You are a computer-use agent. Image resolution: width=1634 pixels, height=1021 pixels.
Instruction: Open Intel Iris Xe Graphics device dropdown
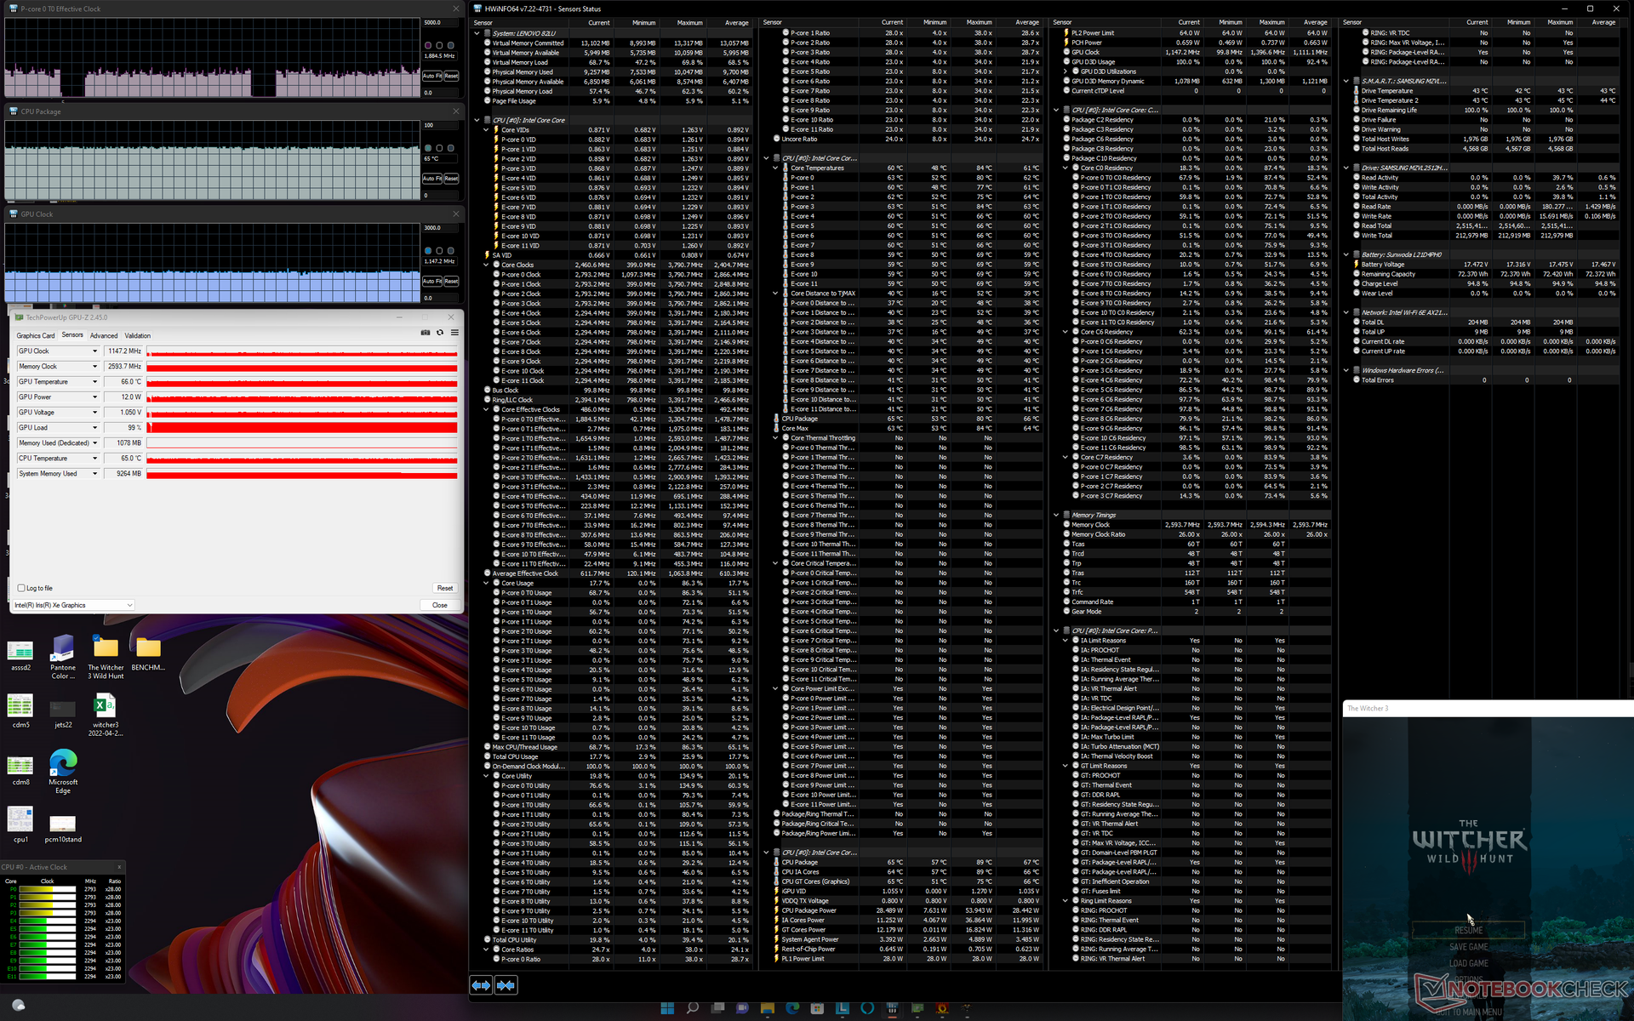click(129, 606)
